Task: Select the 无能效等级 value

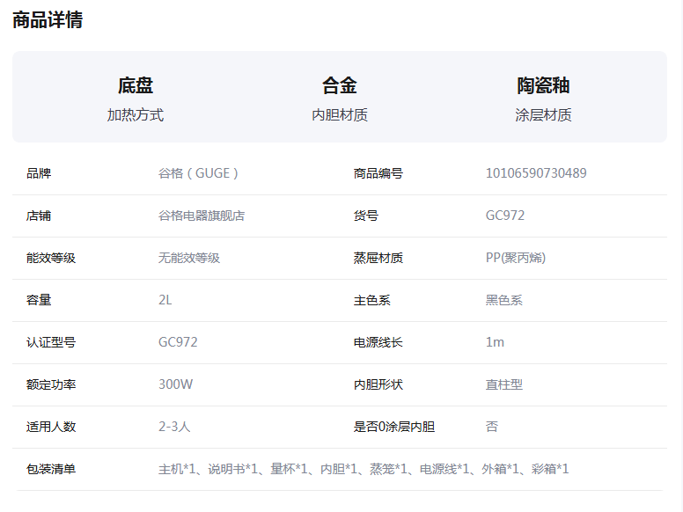Action: [189, 258]
